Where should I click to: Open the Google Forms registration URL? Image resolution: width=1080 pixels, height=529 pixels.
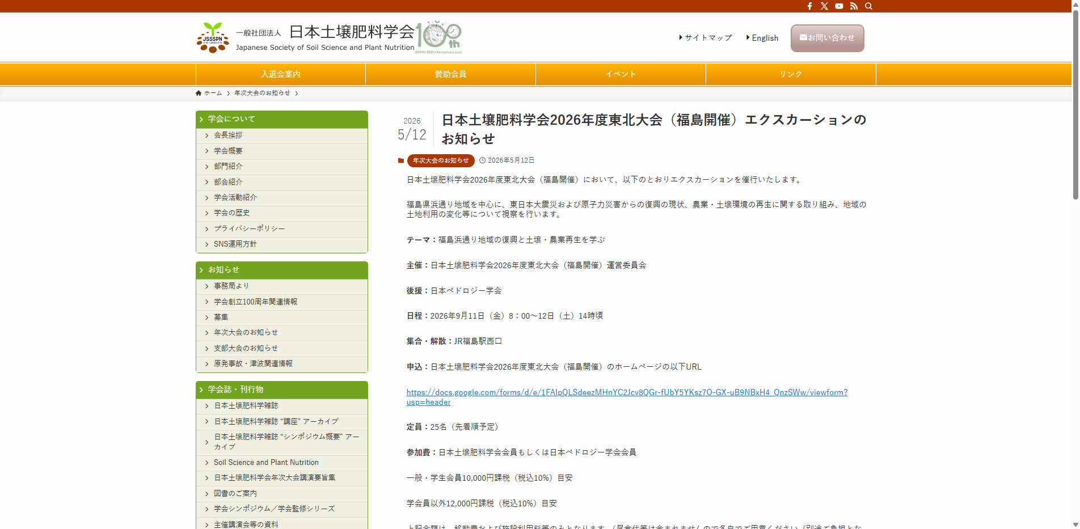pos(627,397)
